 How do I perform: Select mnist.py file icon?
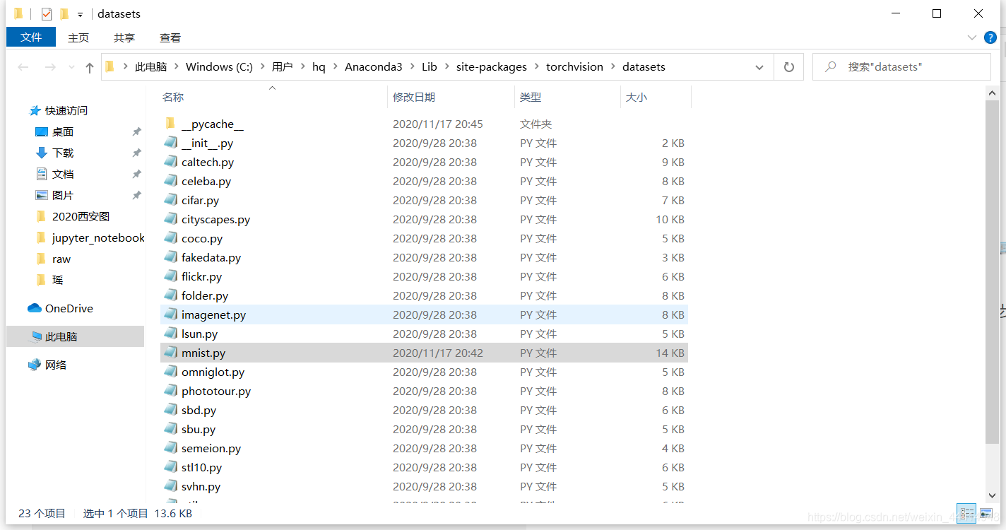(x=170, y=353)
